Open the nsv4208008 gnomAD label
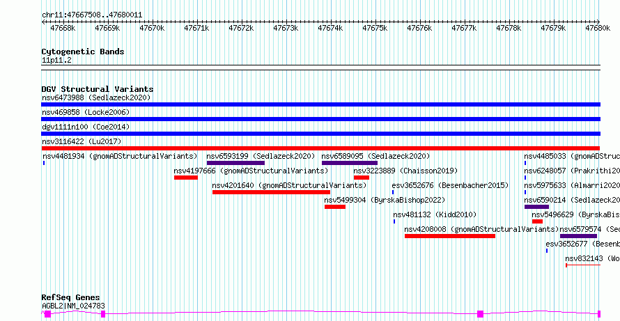Viewport: 620px width, 321px height. [x=481, y=229]
